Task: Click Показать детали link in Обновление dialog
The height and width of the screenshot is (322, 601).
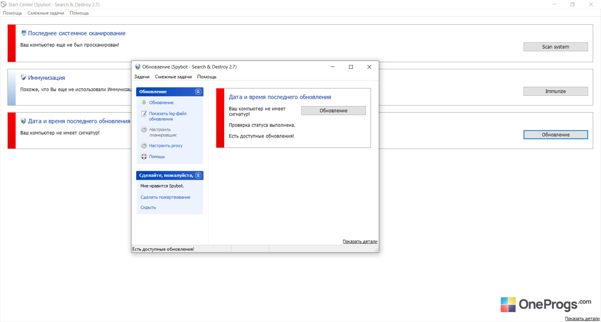Action: coord(360,241)
